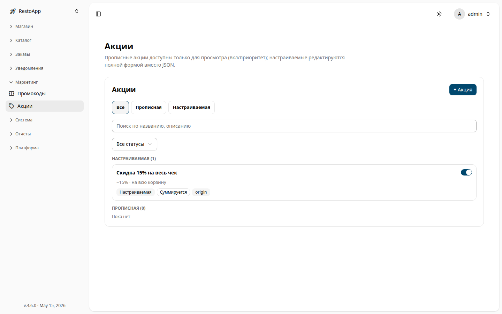The image size is (502, 314).
Task: Open the Все статусы dropdown
Action: [135, 144]
